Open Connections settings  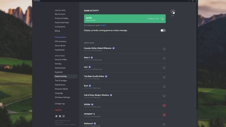[x=60, y=27]
